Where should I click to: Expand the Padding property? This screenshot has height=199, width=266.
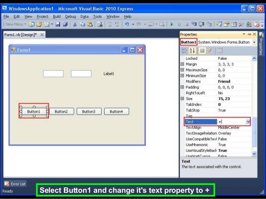pyautogui.click(x=182, y=87)
